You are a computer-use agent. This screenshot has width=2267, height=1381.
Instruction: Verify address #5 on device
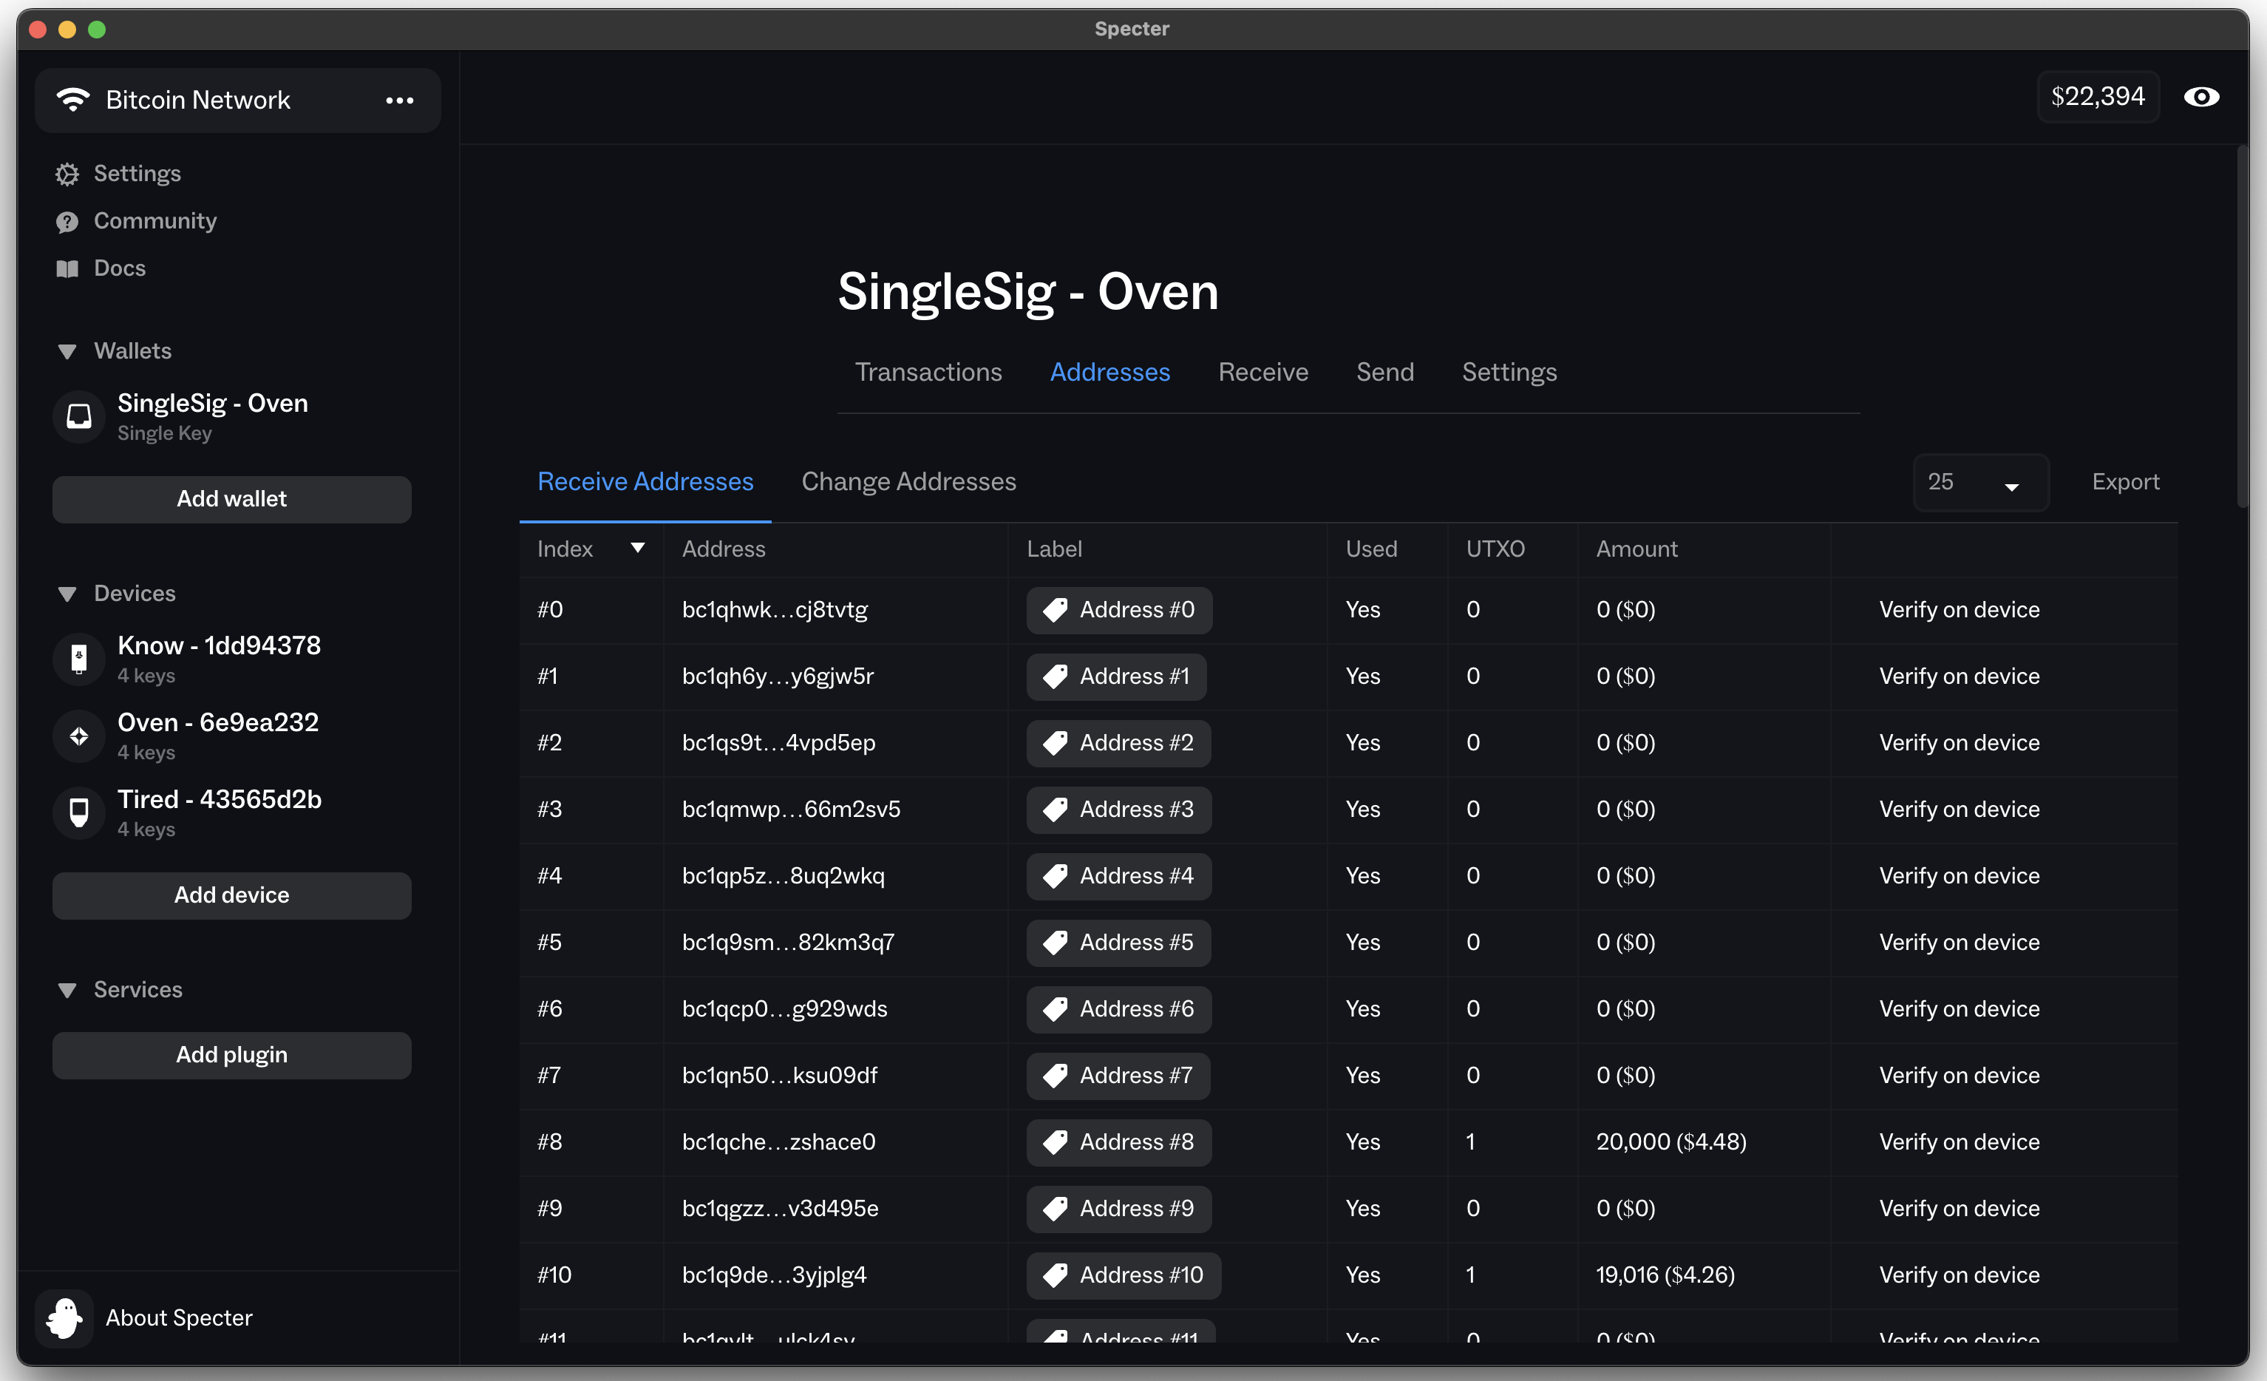(x=1959, y=942)
